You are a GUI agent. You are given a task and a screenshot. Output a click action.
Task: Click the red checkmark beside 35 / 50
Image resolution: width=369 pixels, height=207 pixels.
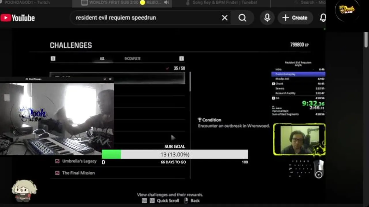167,68
